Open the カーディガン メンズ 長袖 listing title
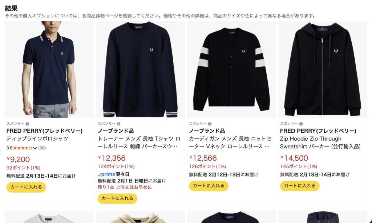 tap(230, 143)
